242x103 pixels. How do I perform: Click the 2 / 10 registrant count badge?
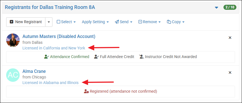tap(230, 7)
